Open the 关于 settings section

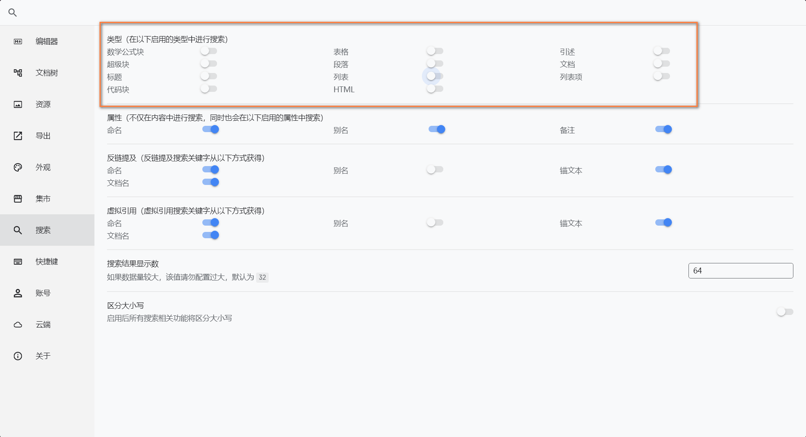pos(18,356)
